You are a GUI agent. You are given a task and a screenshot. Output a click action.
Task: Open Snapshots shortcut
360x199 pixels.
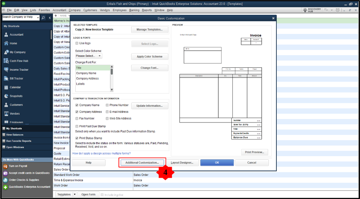coord(13,96)
